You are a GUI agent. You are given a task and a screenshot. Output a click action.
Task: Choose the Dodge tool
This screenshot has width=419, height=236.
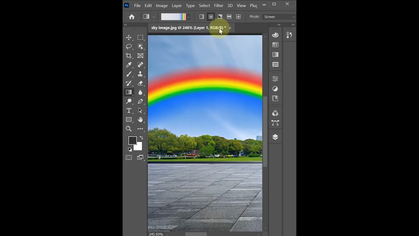[x=129, y=102]
